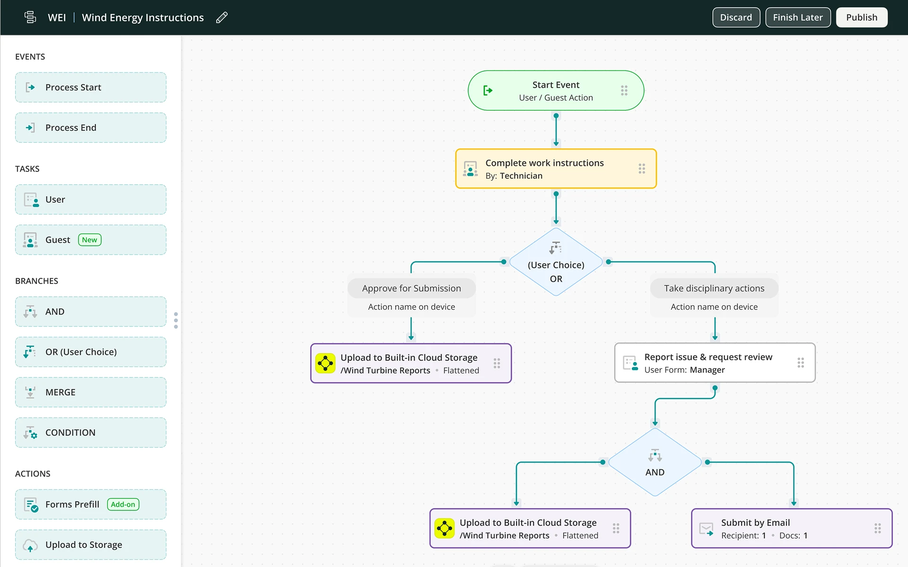Click the workflow icon beside WEI
This screenshot has width=908, height=567.
(30, 17)
